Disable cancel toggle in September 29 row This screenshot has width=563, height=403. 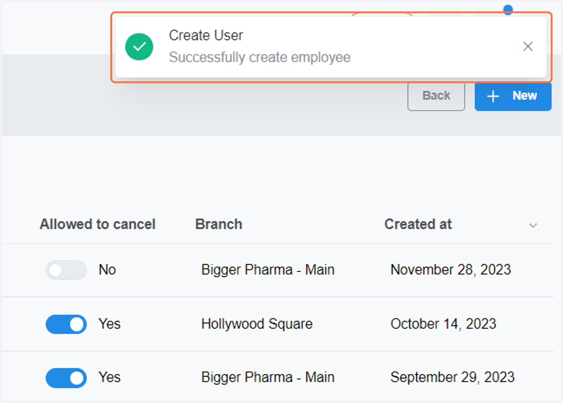coord(66,378)
